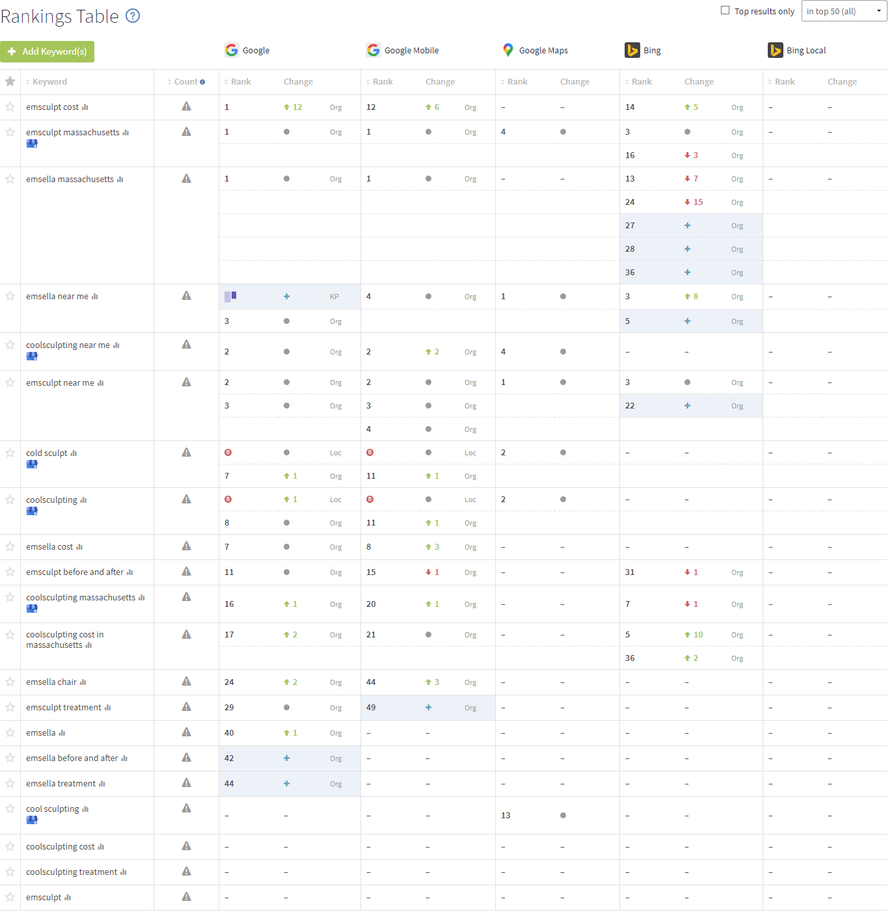This screenshot has height=923, width=894.
Task: Click the knowledge panel icon for emsella near me
Action: (230, 296)
